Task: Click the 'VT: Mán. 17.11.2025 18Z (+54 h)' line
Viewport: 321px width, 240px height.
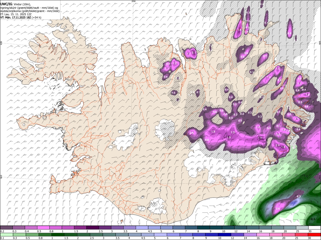Action: point(21,17)
